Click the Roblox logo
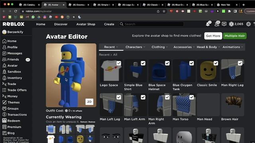The width and height of the screenshot is (255, 143). pyautogui.click(x=14, y=24)
